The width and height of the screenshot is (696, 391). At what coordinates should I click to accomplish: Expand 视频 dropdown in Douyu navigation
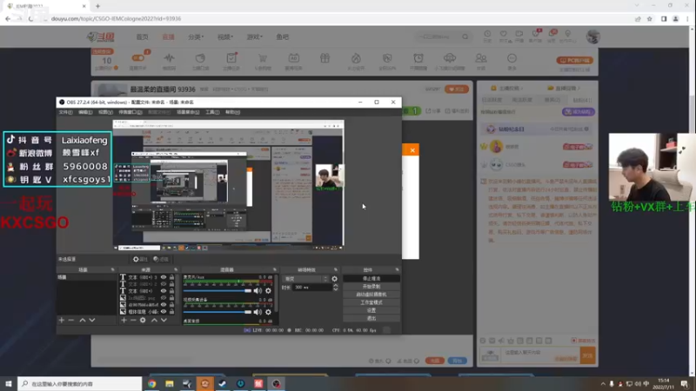point(225,36)
